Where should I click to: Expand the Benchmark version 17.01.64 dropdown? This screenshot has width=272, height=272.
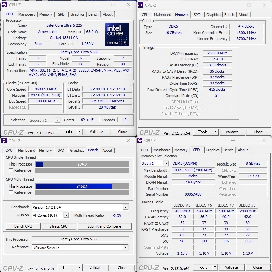point(125,207)
